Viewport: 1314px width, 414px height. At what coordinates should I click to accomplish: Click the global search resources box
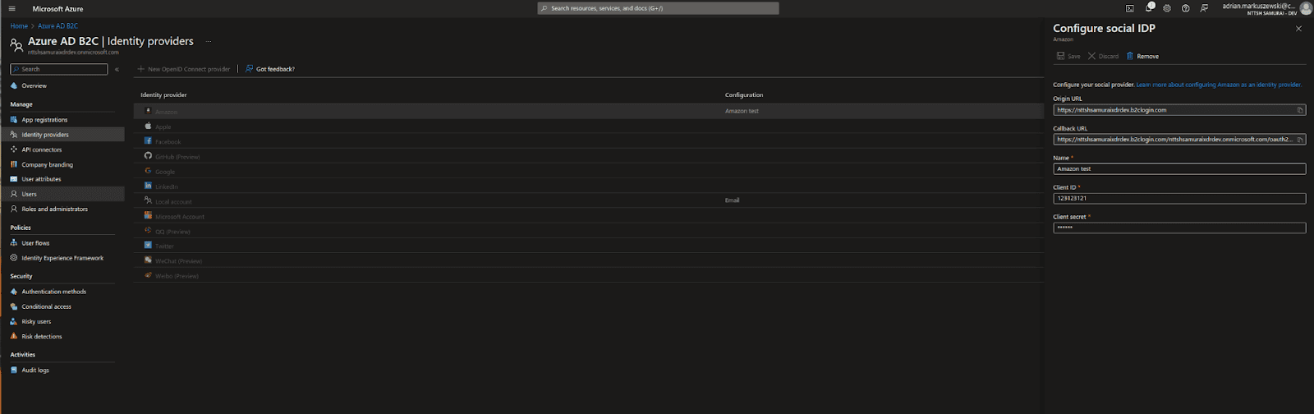658,8
